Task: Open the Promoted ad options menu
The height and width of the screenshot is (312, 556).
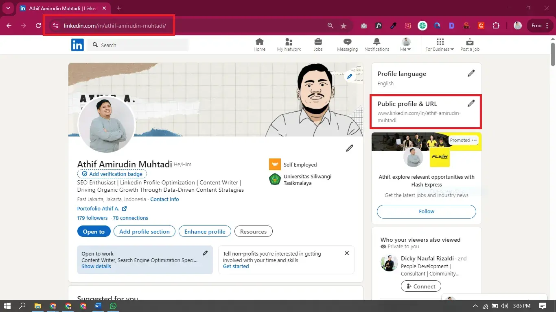Action: pyautogui.click(x=474, y=140)
